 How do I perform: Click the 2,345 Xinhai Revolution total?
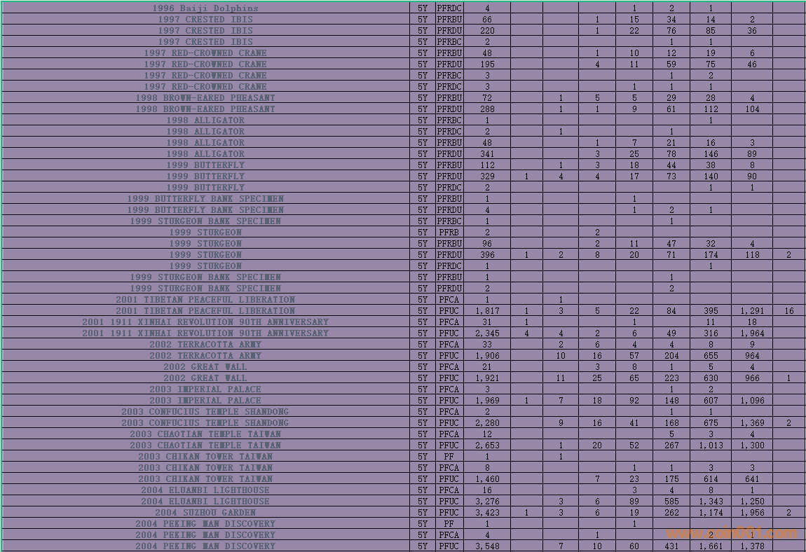click(x=487, y=333)
